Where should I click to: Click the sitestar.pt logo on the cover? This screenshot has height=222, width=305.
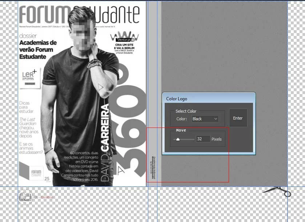tap(124, 37)
